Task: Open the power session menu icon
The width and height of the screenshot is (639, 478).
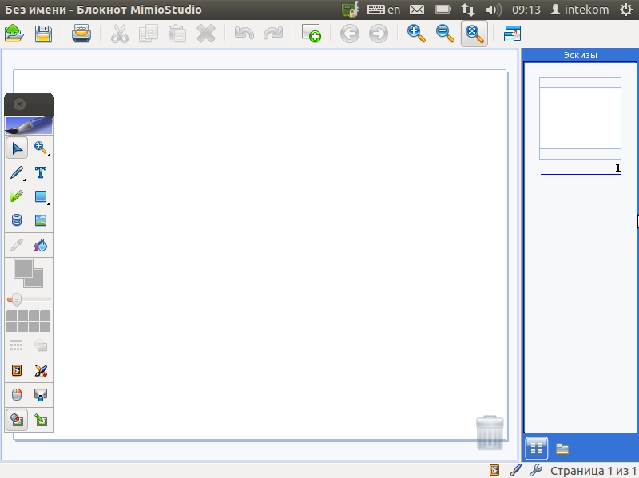Action: point(626,10)
